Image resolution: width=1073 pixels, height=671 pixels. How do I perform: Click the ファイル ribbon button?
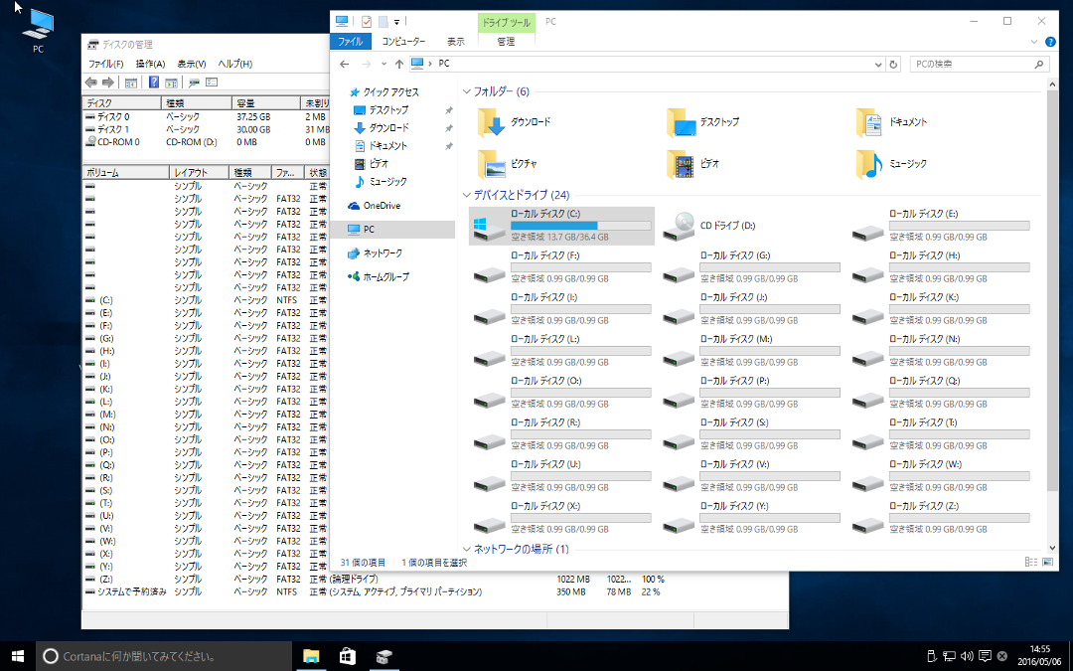tap(350, 42)
